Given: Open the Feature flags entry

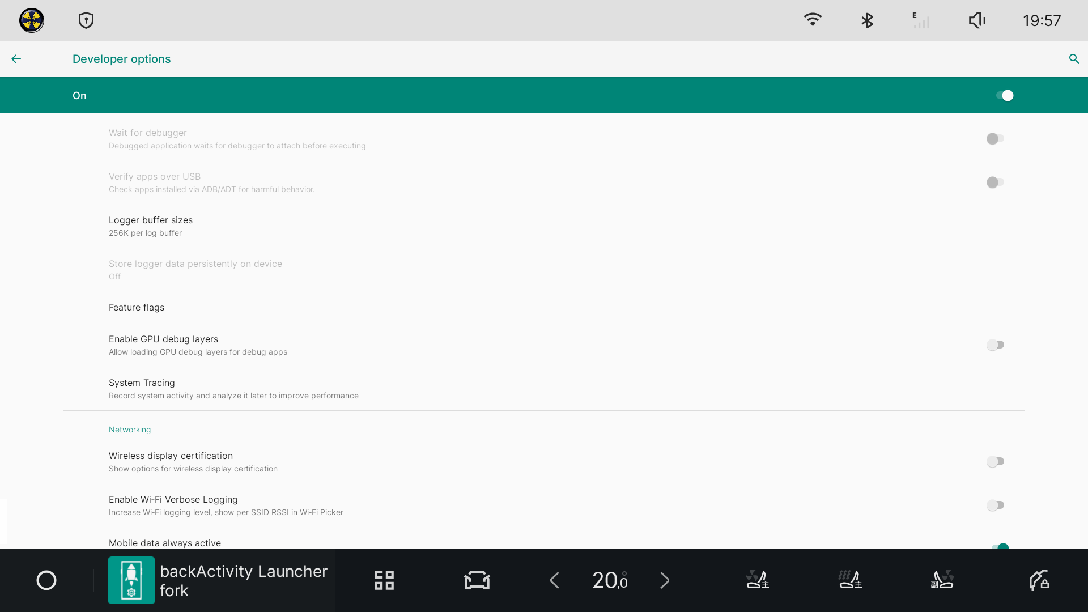Looking at the screenshot, I should (x=137, y=308).
